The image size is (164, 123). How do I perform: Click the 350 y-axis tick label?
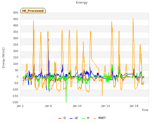(16, 32)
